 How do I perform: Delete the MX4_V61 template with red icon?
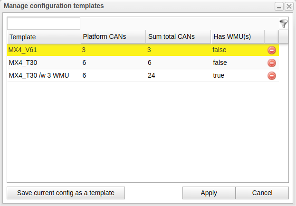click(x=272, y=50)
